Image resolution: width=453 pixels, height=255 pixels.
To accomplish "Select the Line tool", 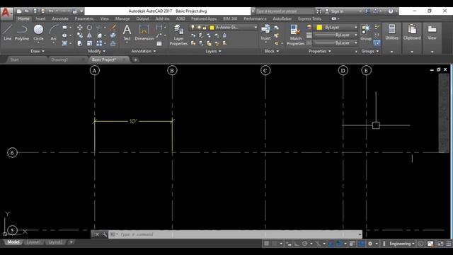I will coord(8,33).
